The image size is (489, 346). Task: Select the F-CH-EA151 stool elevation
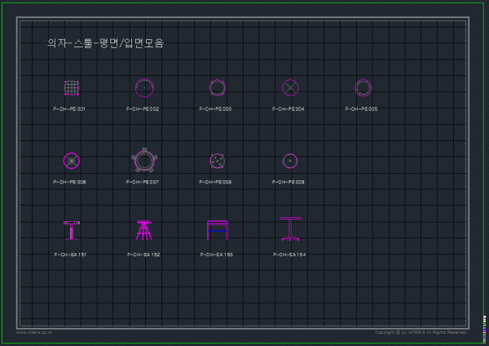(72, 231)
